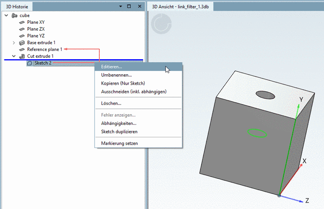Open Abhängigkeiten... from the context menu
Screen dimensions: 324x209
(138, 123)
